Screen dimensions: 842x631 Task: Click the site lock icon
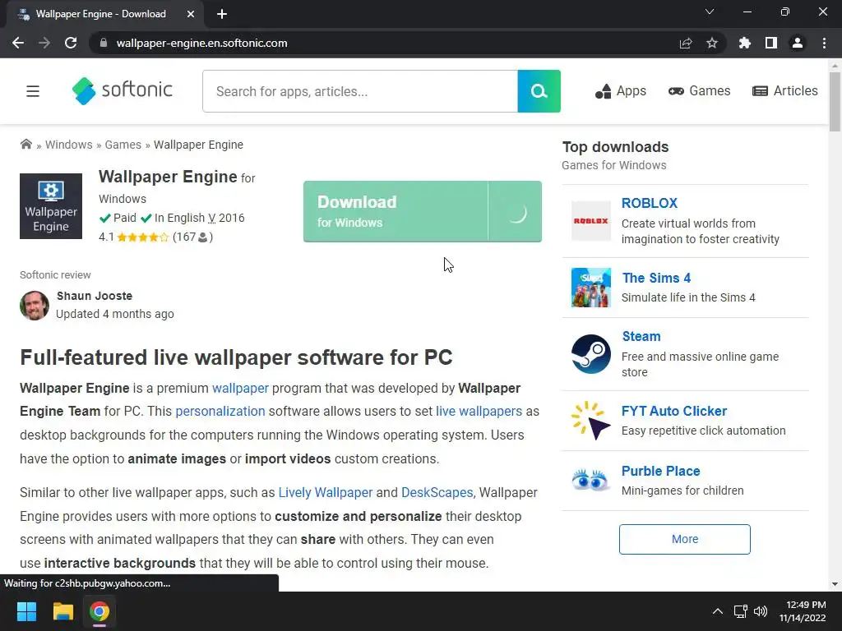coord(104,43)
